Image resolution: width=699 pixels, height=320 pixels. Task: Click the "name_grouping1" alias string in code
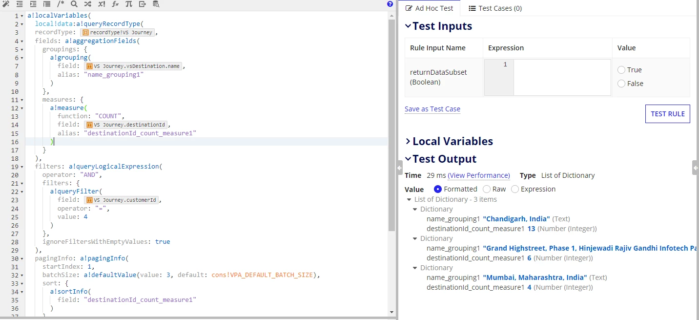[x=114, y=74]
